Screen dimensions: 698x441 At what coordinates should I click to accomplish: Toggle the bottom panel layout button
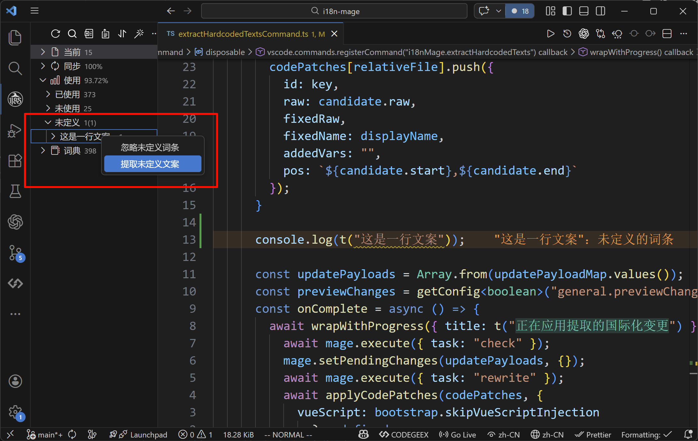click(x=584, y=11)
